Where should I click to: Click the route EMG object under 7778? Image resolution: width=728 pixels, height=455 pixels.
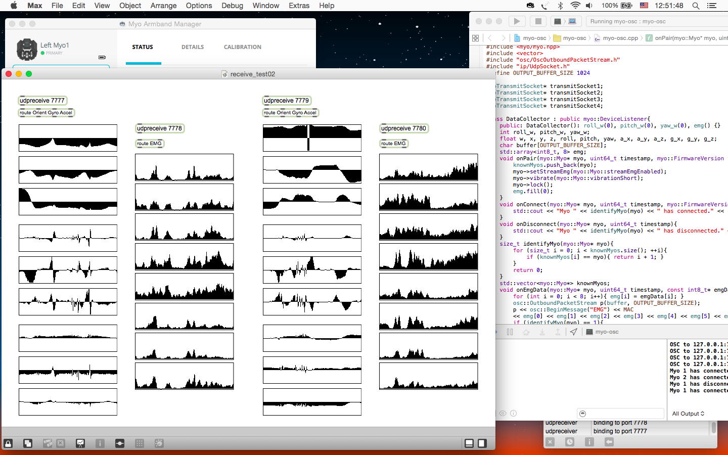(x=149, y=144)
